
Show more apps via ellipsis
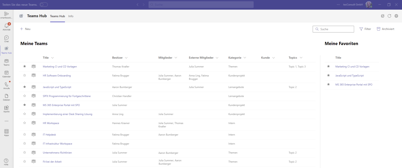click(x=7, y=121)
